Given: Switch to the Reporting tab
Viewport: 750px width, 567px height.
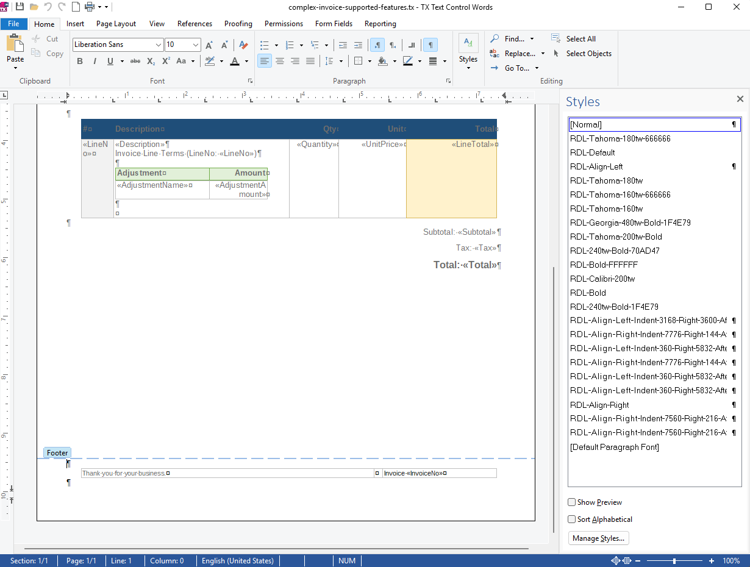Looking at the screenshot, I should coord(380,24).
